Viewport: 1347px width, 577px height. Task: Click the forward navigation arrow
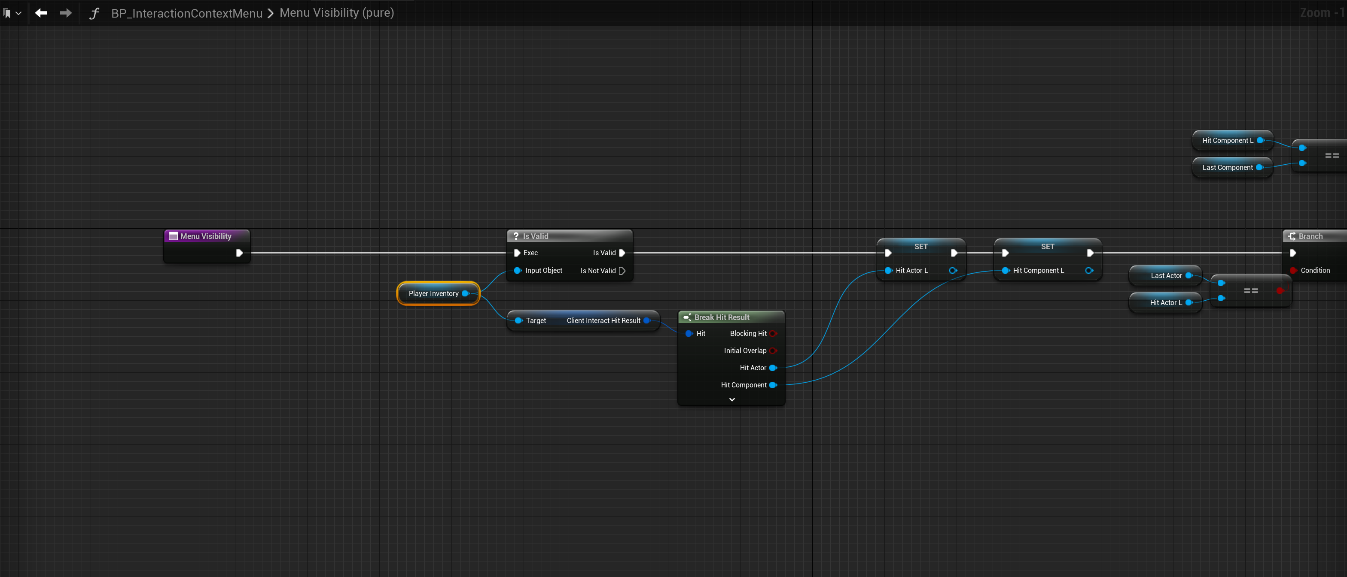pyautogui.click(x=66, y=13)
